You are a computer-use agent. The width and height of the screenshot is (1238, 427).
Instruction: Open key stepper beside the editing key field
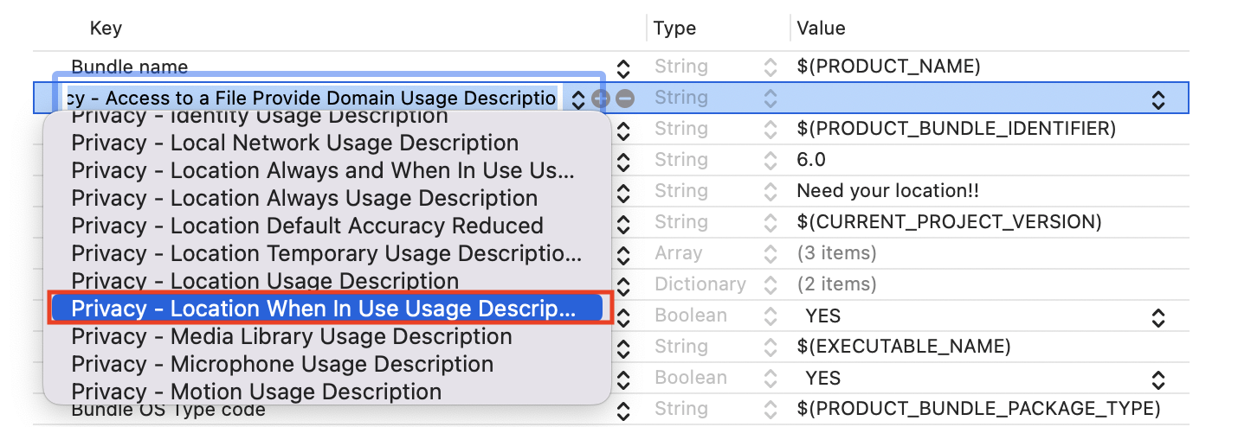point(578,99)
